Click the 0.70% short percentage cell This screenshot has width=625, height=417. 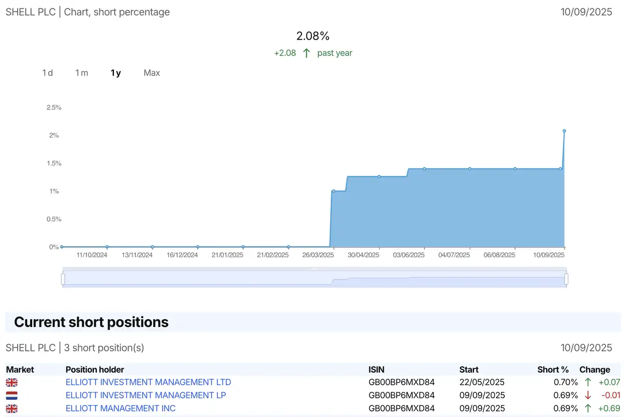566,382
